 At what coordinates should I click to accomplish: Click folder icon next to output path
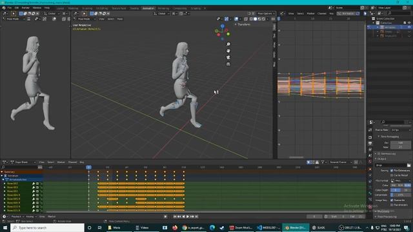coord(408,165)
